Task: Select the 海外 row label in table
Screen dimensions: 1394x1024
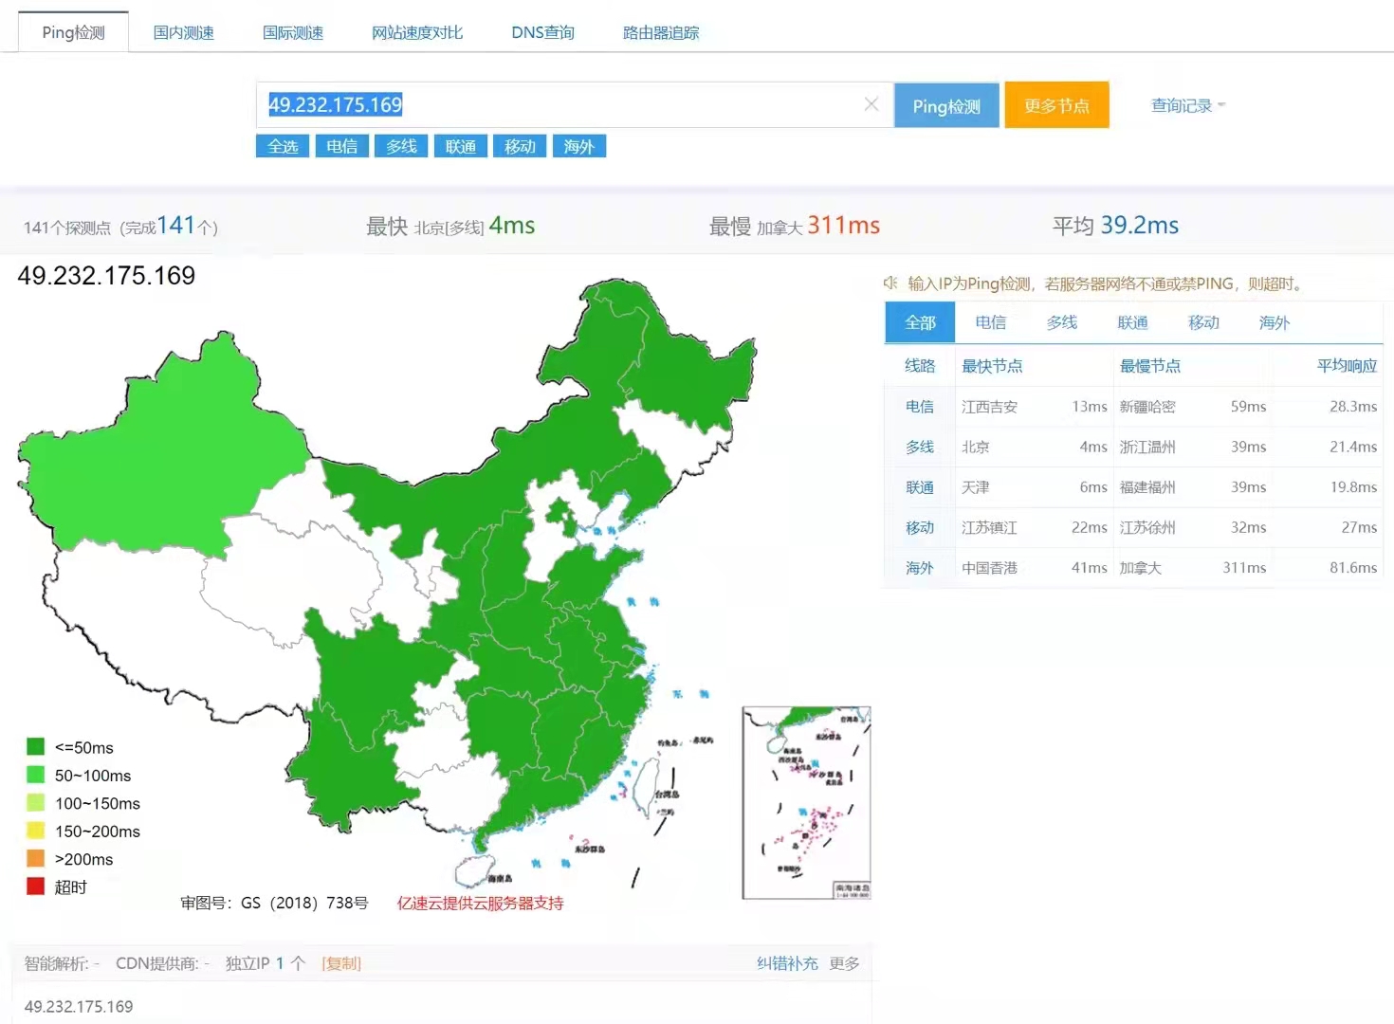Action: [x=920, y=568]
